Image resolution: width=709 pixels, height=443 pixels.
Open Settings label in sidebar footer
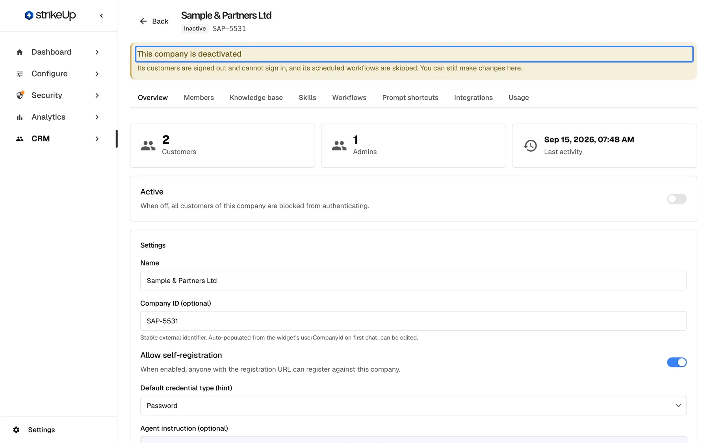pos(41,430)
